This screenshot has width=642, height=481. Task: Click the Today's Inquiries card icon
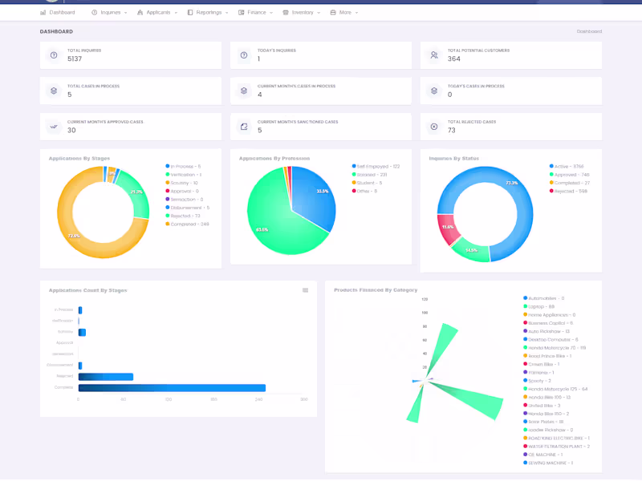point(244,55)
